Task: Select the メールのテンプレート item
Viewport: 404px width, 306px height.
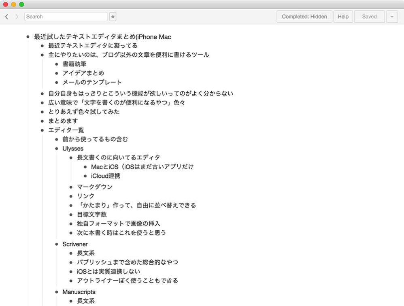Action: (x=92, y=82)
